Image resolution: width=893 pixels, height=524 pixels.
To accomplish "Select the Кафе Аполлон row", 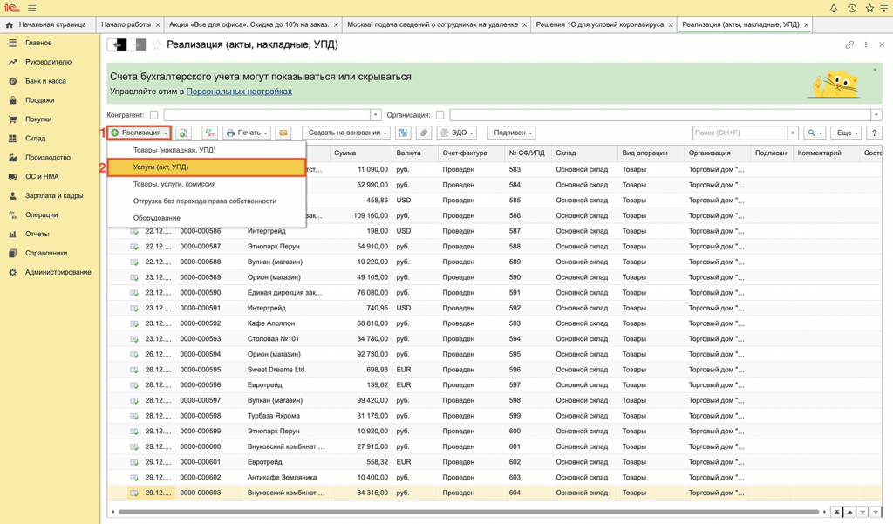I will point(494,323).
